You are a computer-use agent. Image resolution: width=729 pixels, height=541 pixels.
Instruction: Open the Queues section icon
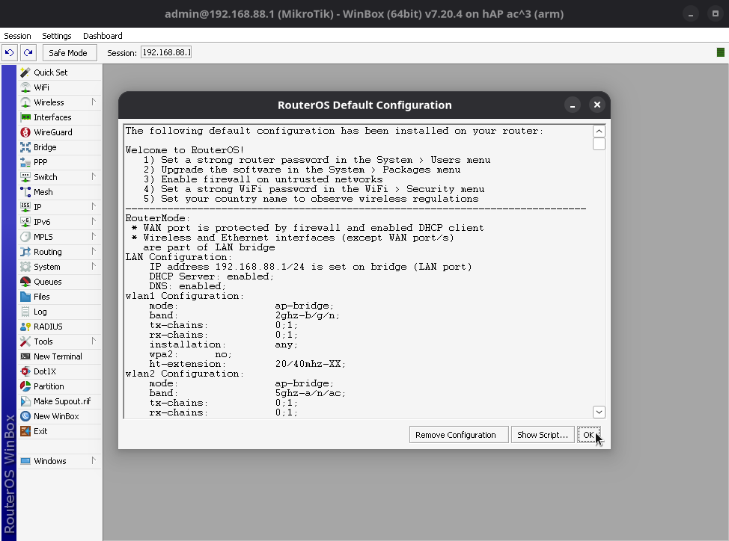25,282
